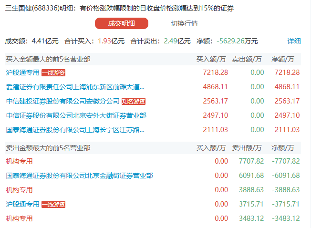Click the 买入金额最大的前5名营业部 header
The image size is (311, 228).
(x=48, y=59)
